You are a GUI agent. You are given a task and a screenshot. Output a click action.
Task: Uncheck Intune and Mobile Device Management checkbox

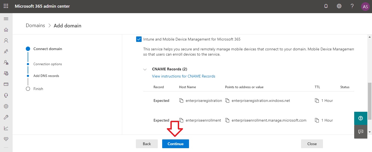pyautogui.click(x=139, y=39)
